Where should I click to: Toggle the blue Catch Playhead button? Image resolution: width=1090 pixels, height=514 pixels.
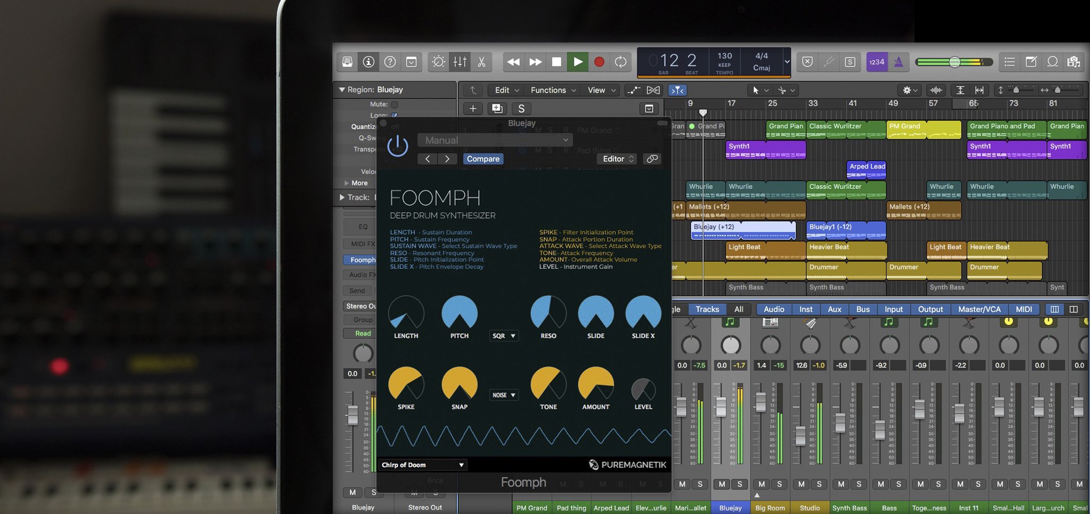coord(677,90)
